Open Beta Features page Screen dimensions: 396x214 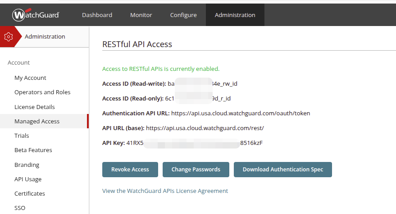[33, 150]
